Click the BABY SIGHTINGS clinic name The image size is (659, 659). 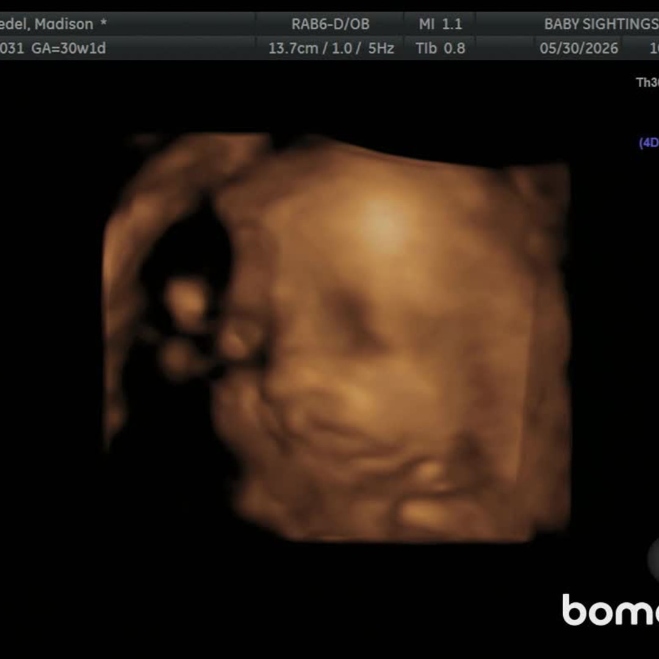(602, 24)
